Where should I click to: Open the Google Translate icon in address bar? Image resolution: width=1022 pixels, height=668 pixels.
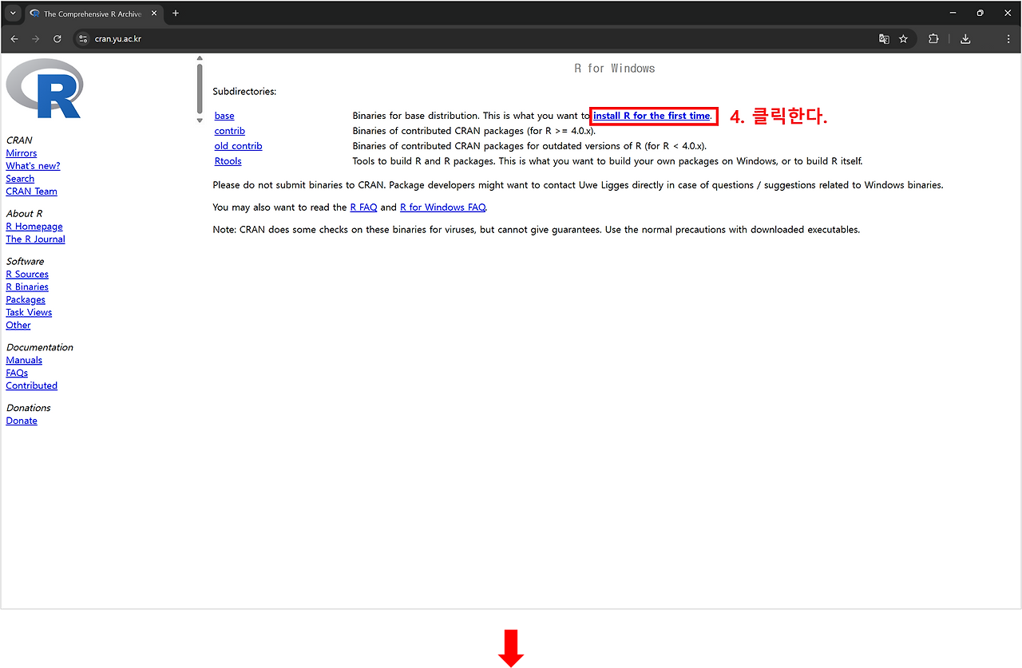883,38
